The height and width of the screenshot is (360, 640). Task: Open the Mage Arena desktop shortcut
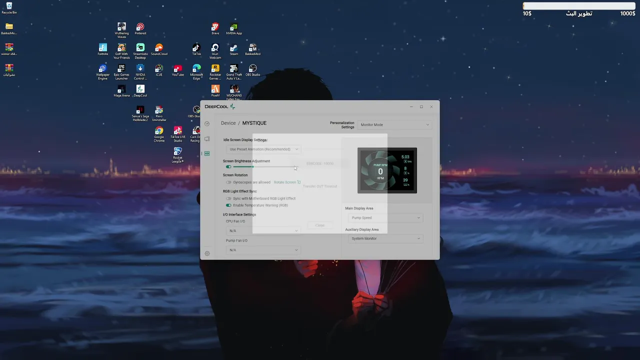pyautogui.click(x=121, y=91)
